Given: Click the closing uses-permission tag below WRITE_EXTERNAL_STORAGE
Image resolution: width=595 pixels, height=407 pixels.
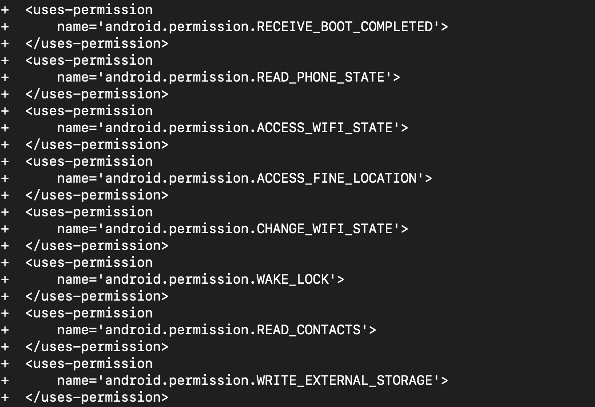Looking at the screenshot, I should [x=97, y=397].
